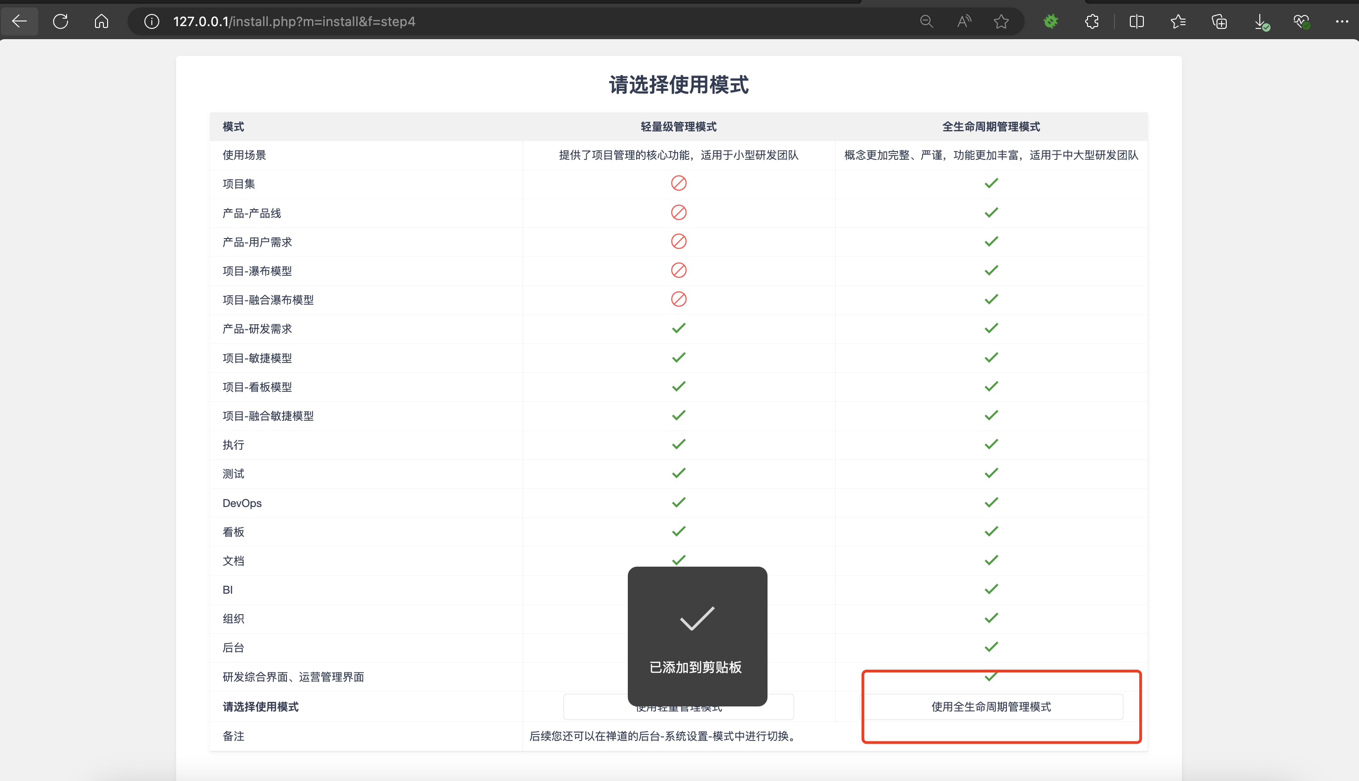Open browser collections
The width and height of the screenshot is (1359, 781).
click(1219, 21)
